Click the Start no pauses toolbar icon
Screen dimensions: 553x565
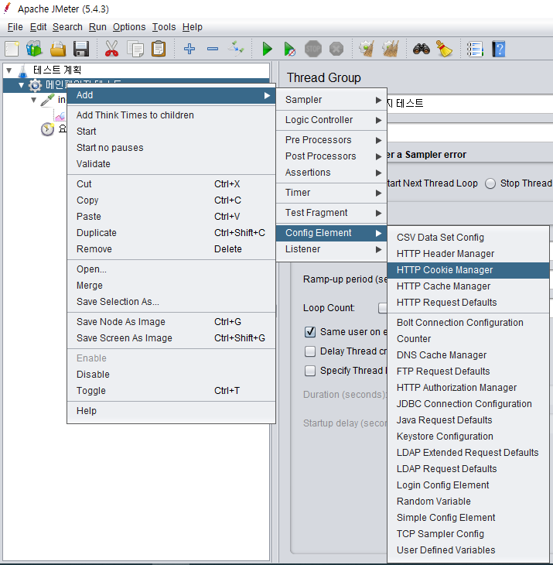pos(290,50)
